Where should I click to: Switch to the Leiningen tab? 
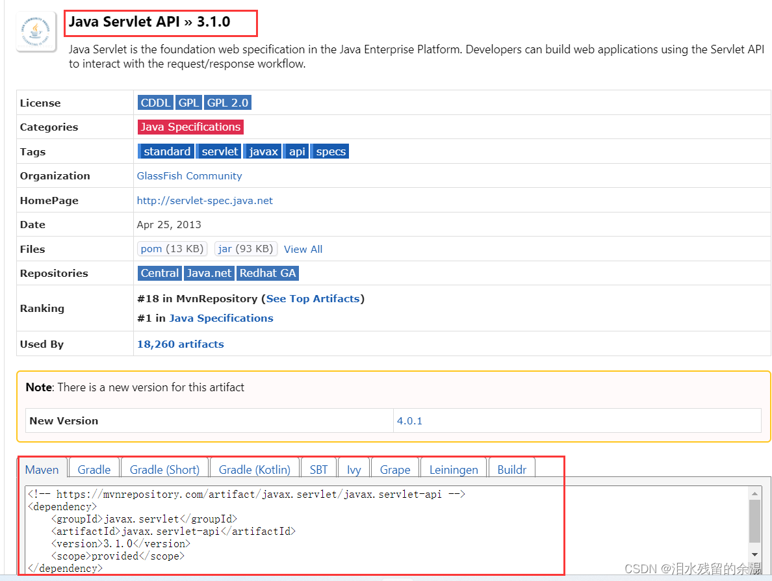(454, 469)
